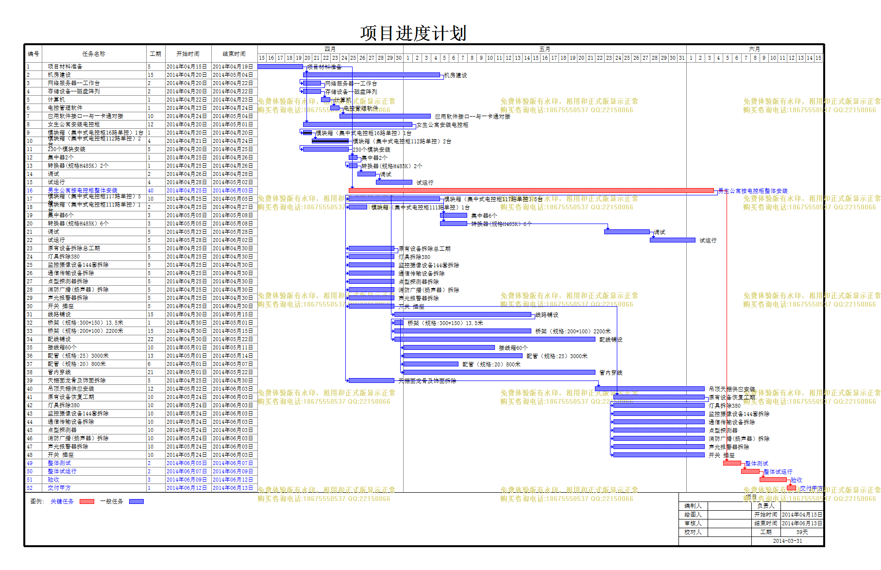Select the 五月 month header in timeline

click(x=544, y=49)
